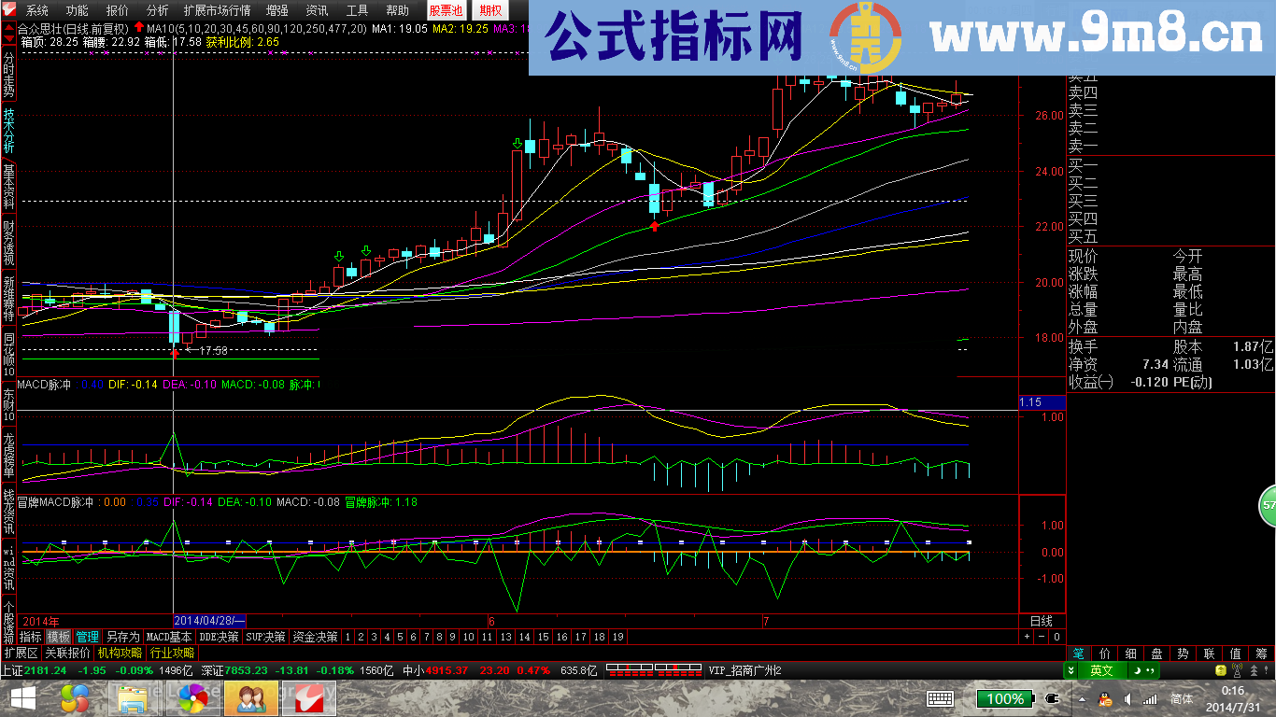
Task: Expand the double-chevron on the green toolbar
Action: 1070,672
